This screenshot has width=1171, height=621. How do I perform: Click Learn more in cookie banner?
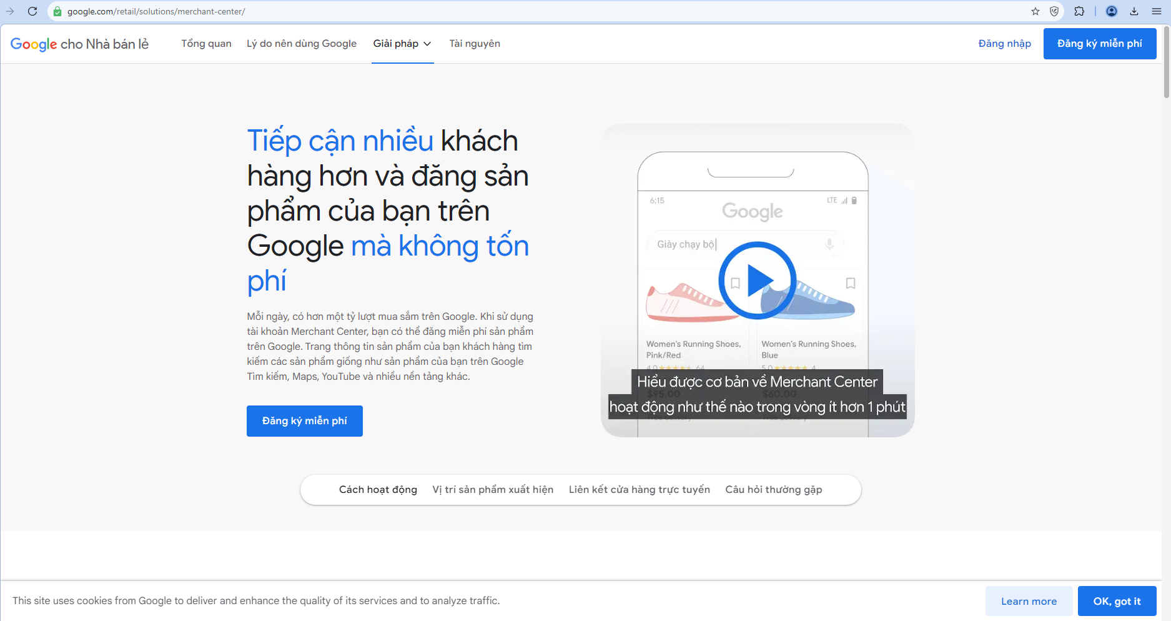tap(1029, 601)
